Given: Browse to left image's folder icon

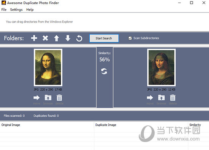Looking at the screenshot, I should [x=48, y=98].
